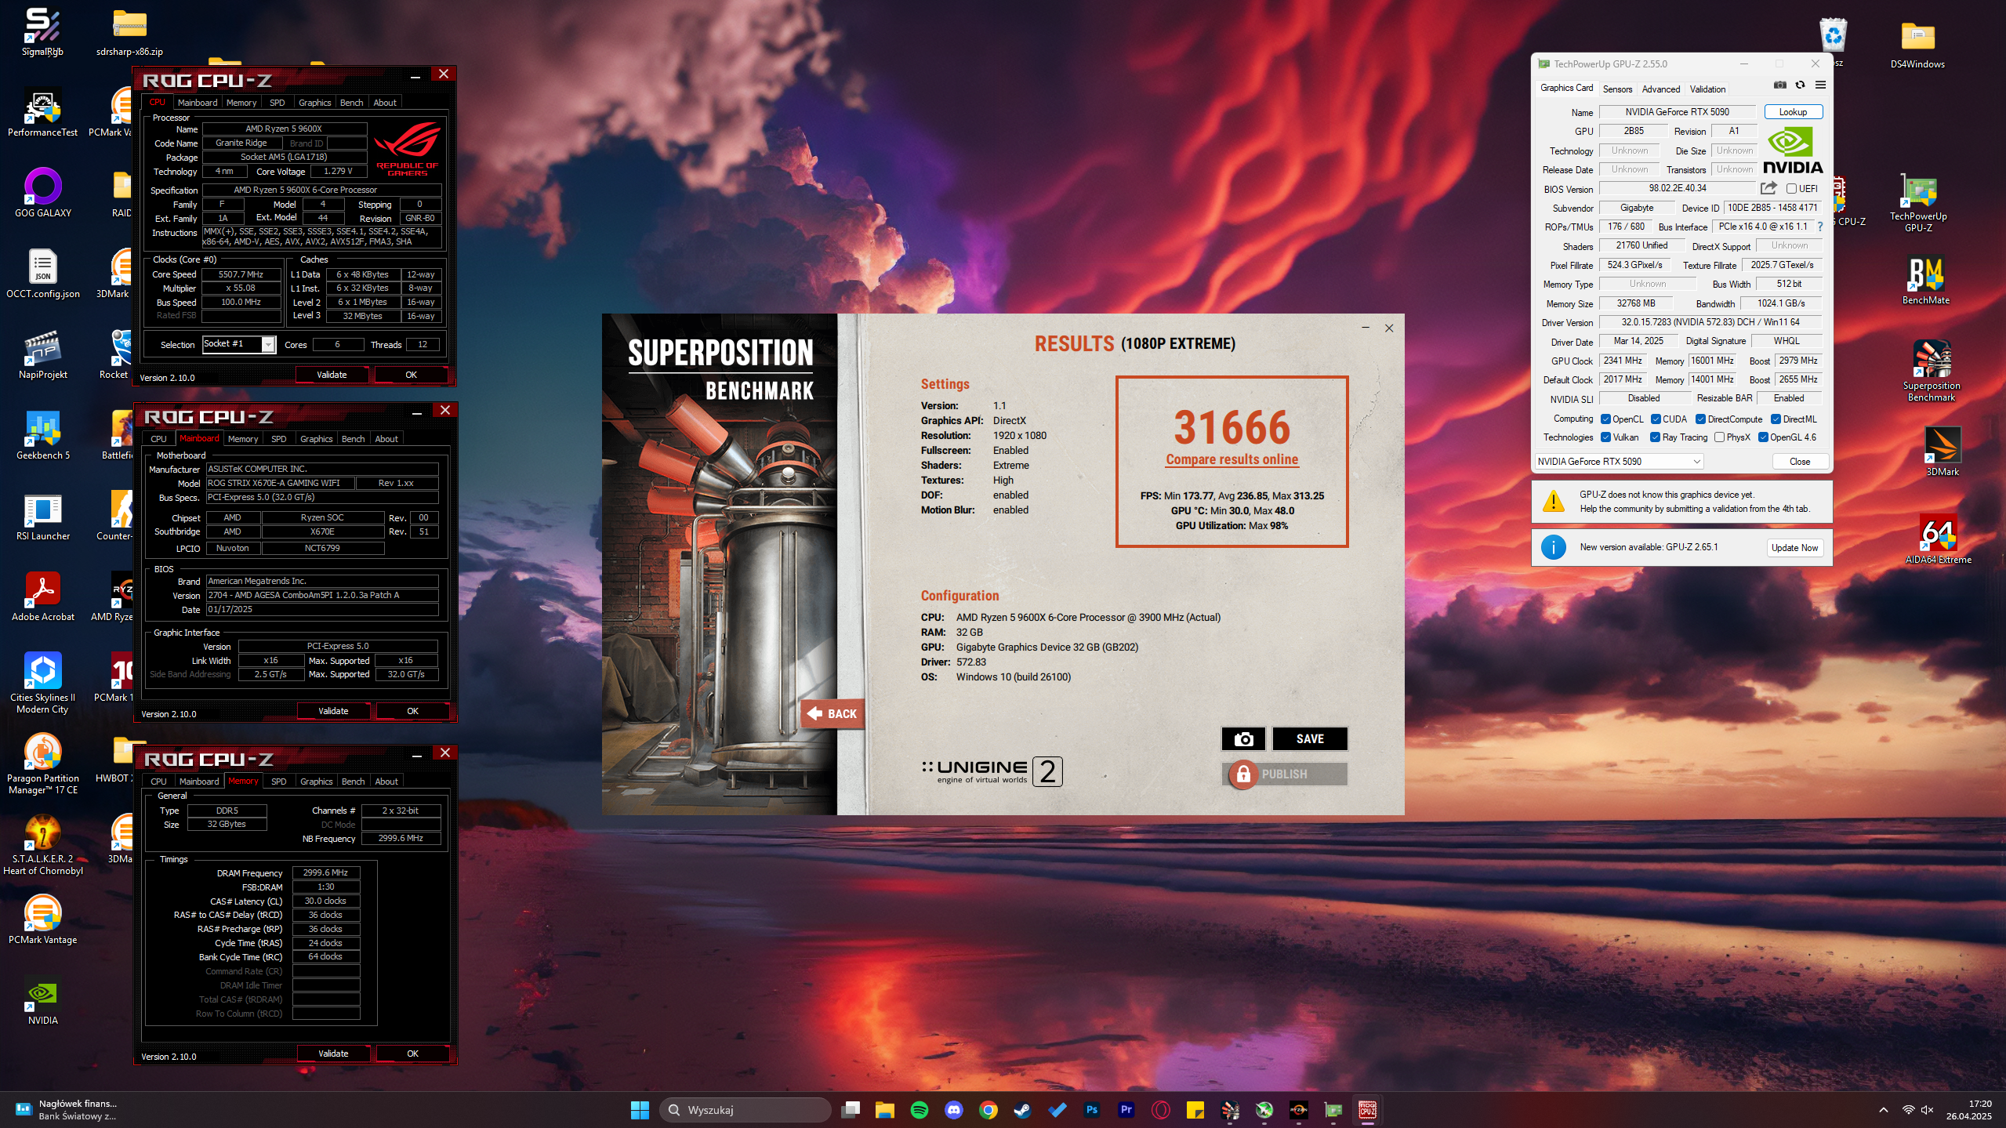
Task: Click the Bus Interface question mark icon
Action: pyautogui.click(x=1819, y=227)
